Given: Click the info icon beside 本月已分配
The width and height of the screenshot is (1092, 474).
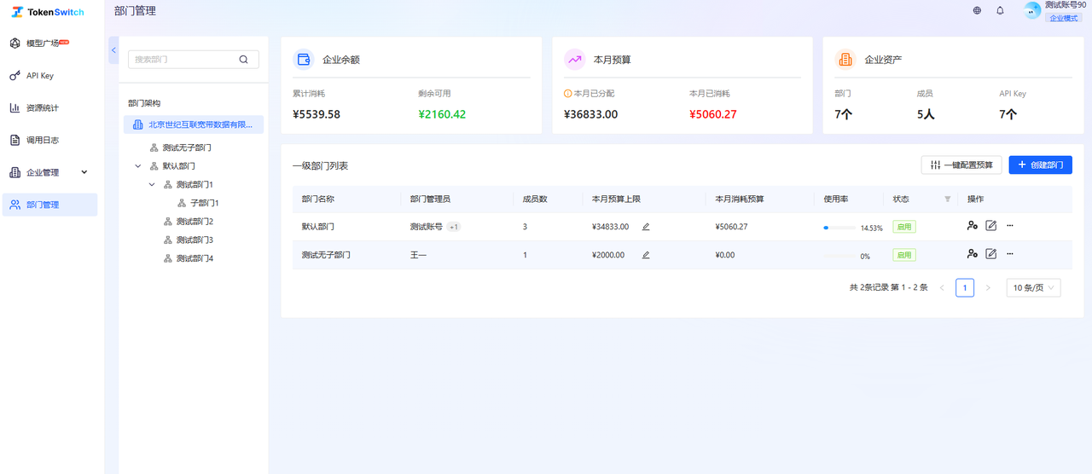Looking at the screenshot, I should pos(568,94).
